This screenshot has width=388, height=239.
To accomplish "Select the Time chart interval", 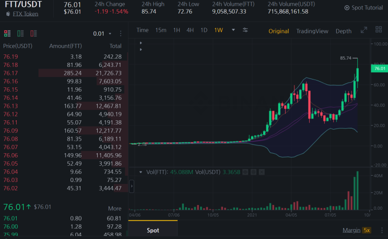I will pyautogui.click(x=143, y=30).
